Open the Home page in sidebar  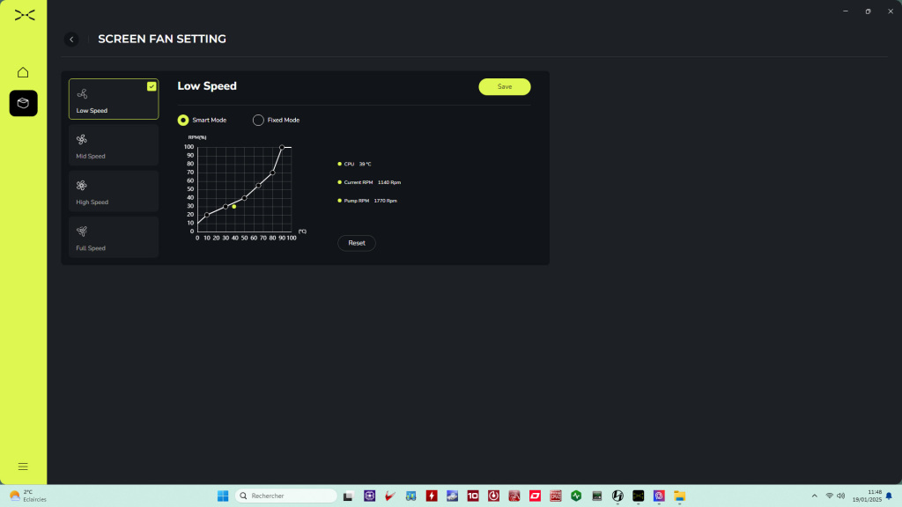pos(23,72)
